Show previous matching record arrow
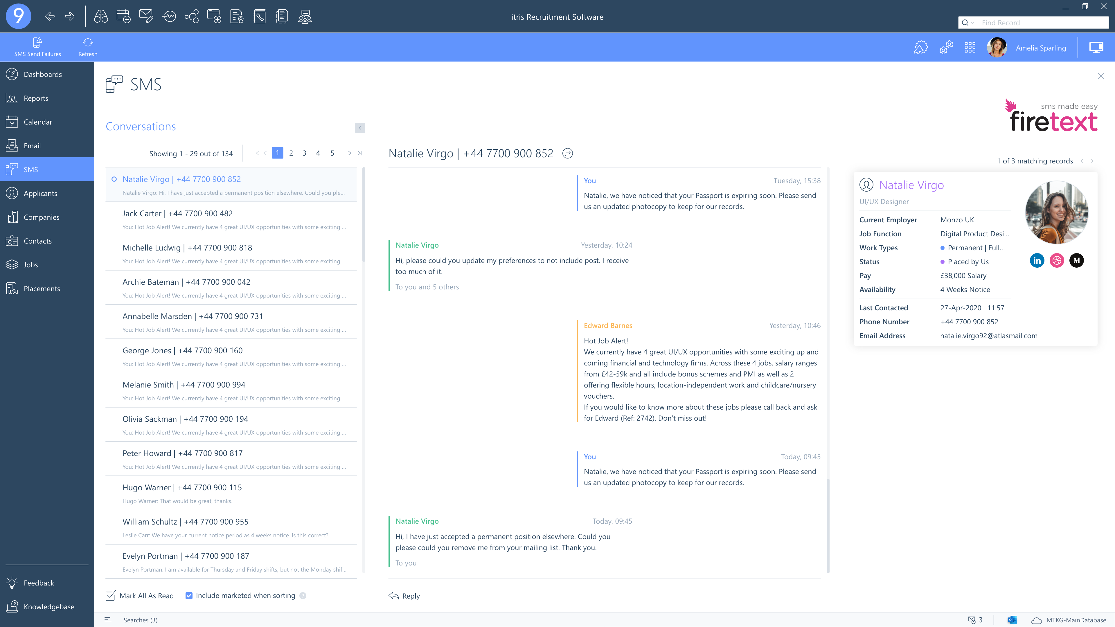Viewport: 1115px width, 627px height. [1082, 161]
